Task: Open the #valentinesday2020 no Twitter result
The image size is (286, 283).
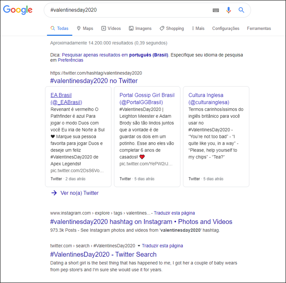Action: [x=94, y=81]
